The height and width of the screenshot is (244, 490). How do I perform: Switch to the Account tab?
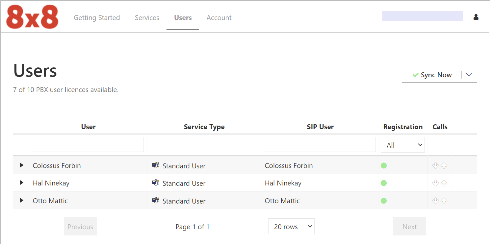(219, 18)
